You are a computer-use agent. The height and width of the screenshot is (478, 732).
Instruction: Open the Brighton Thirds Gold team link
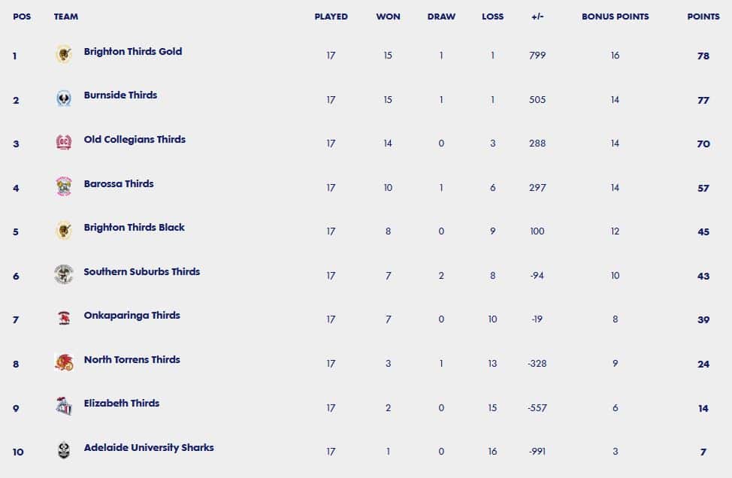pyautogui.click(x=133, y=51)
